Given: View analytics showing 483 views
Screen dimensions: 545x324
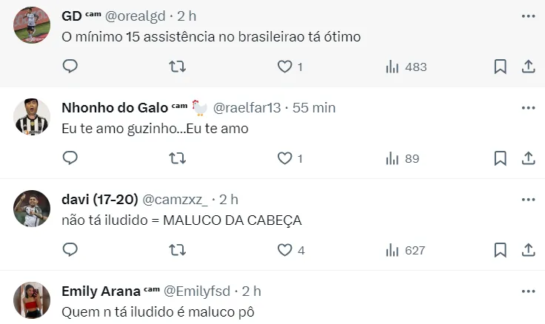Looking at the screenshot, I should (x=406, y=67).
